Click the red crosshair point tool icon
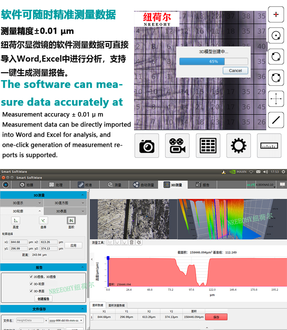 [x=276, y=14]
